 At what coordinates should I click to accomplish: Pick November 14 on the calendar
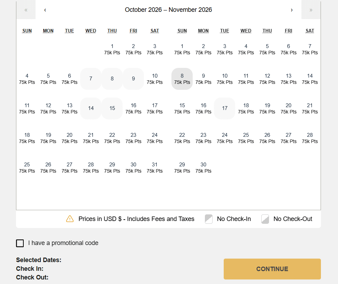(x=310, y=79)
